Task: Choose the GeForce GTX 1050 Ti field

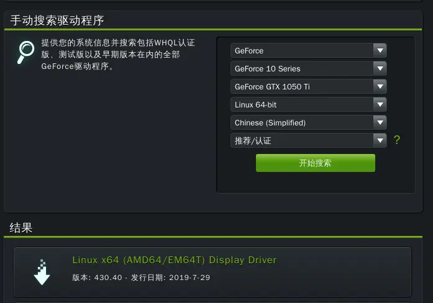Action: [309, 86]
